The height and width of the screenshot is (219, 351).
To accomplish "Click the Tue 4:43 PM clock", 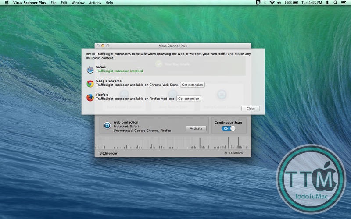I will [312, 3].
